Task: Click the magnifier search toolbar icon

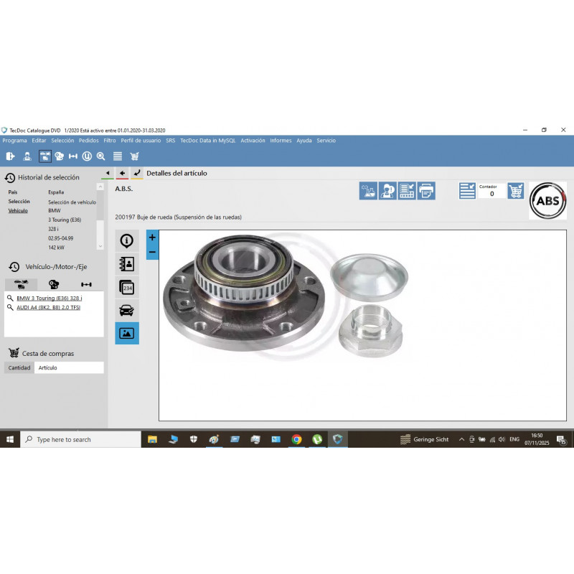Action: [x=101, y=156]
